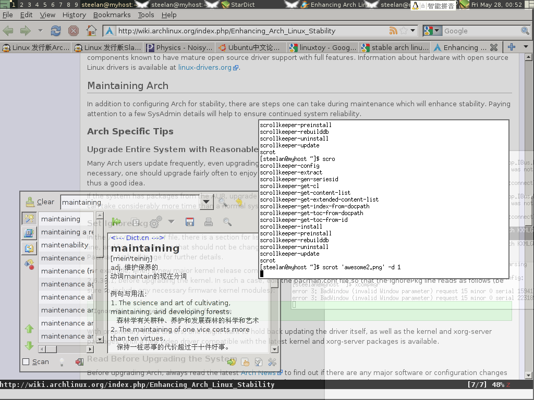Open the History menu
The height and width of the screenshot is (400, 534).
[x=74, y=15]
